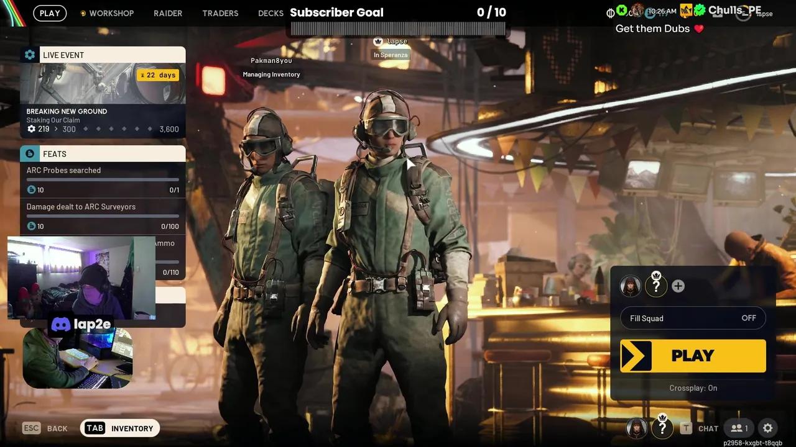Click the 'In Speranza' status label
Screen dimensions: 796x447
click(x=391, y=55)
